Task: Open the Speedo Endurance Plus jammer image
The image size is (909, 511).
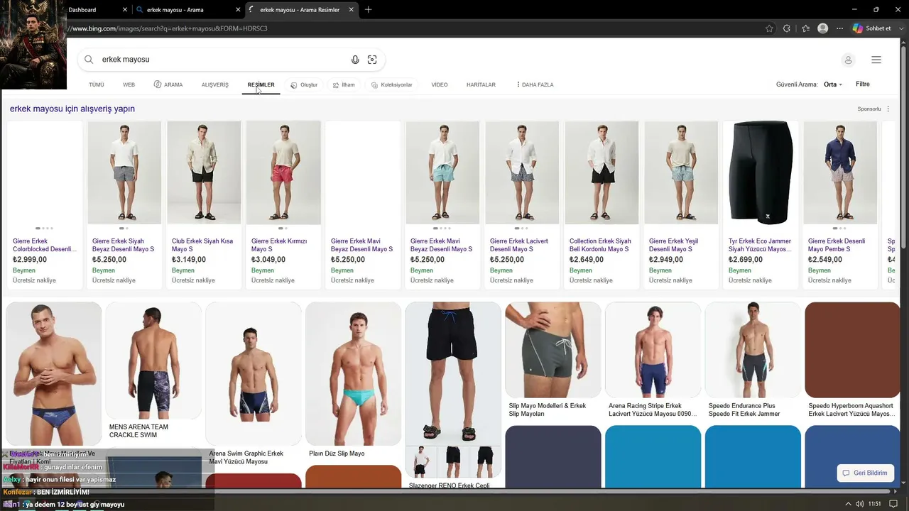Action: pos(753,350)
